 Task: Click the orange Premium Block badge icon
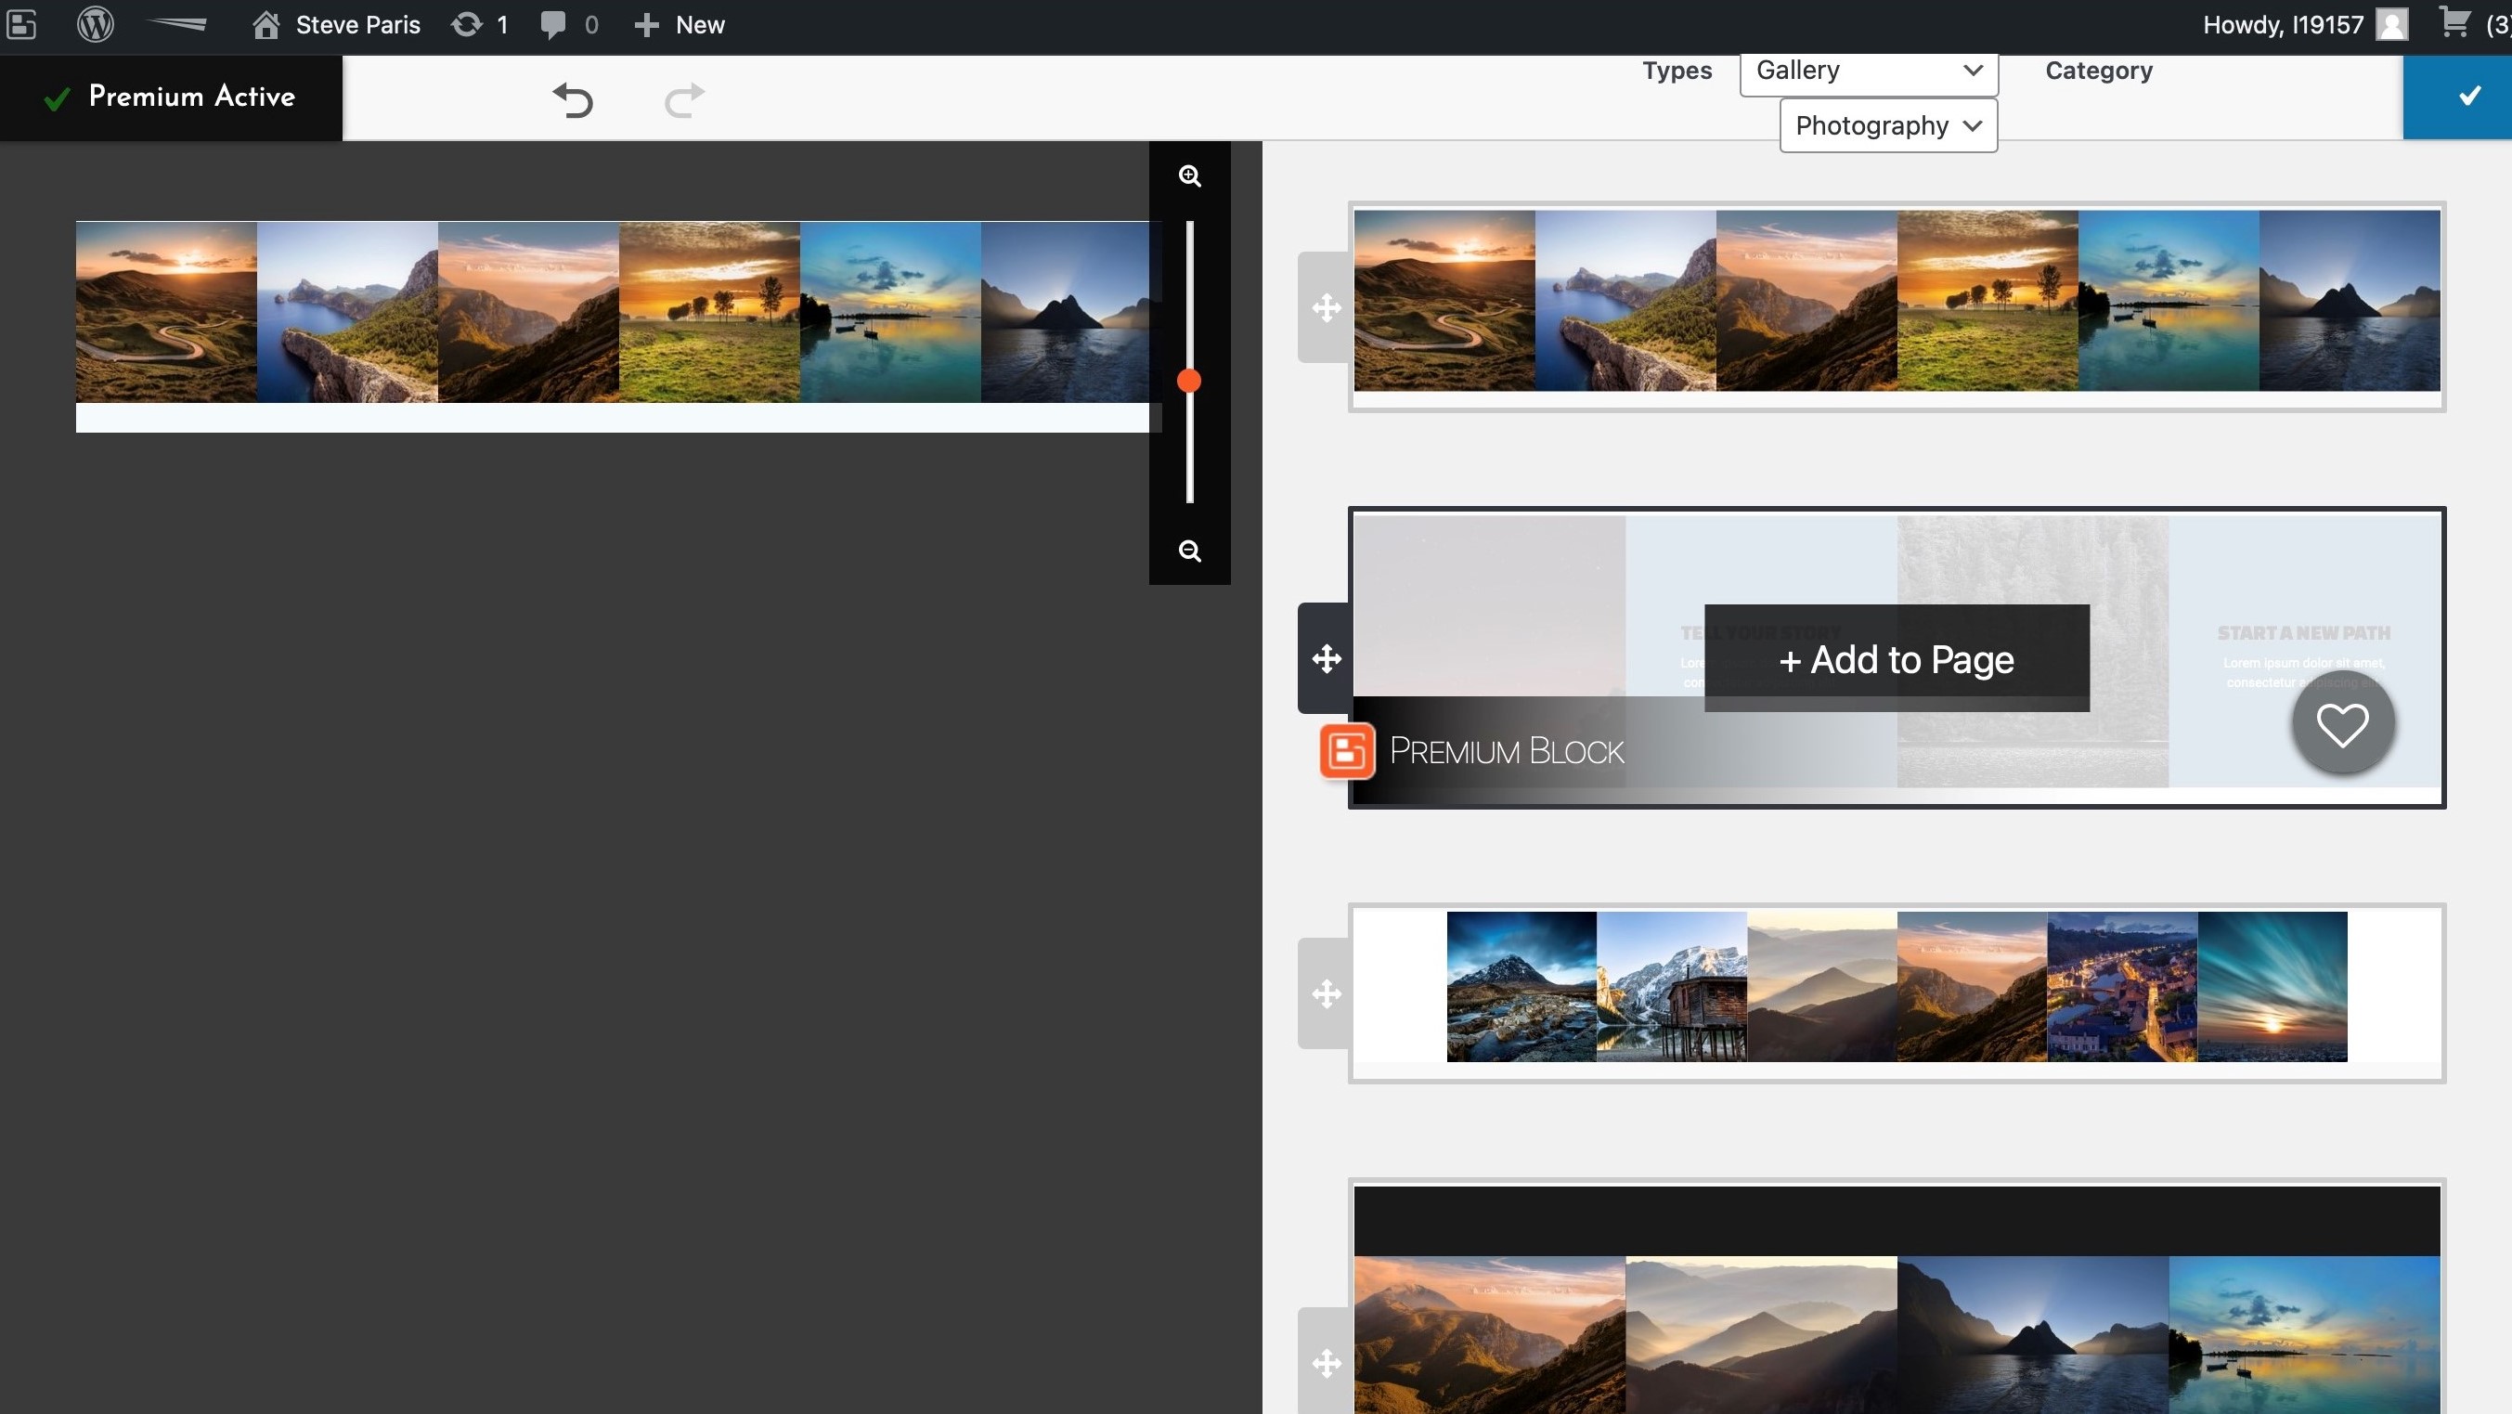tap(1347, 751)
